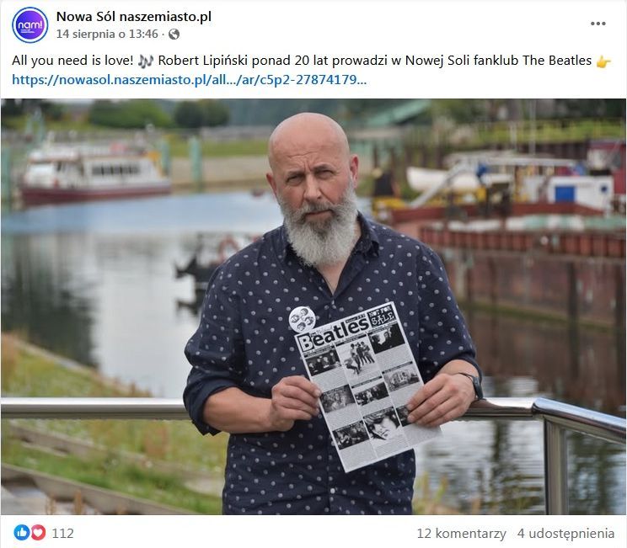Open the Nowa Sól naszemiasto.pl profile avatar

(30, 24)
